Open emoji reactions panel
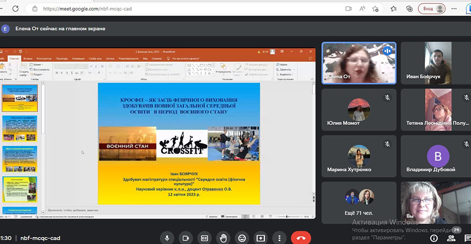The width and height of the screenshot is (471, 244). 241,238
